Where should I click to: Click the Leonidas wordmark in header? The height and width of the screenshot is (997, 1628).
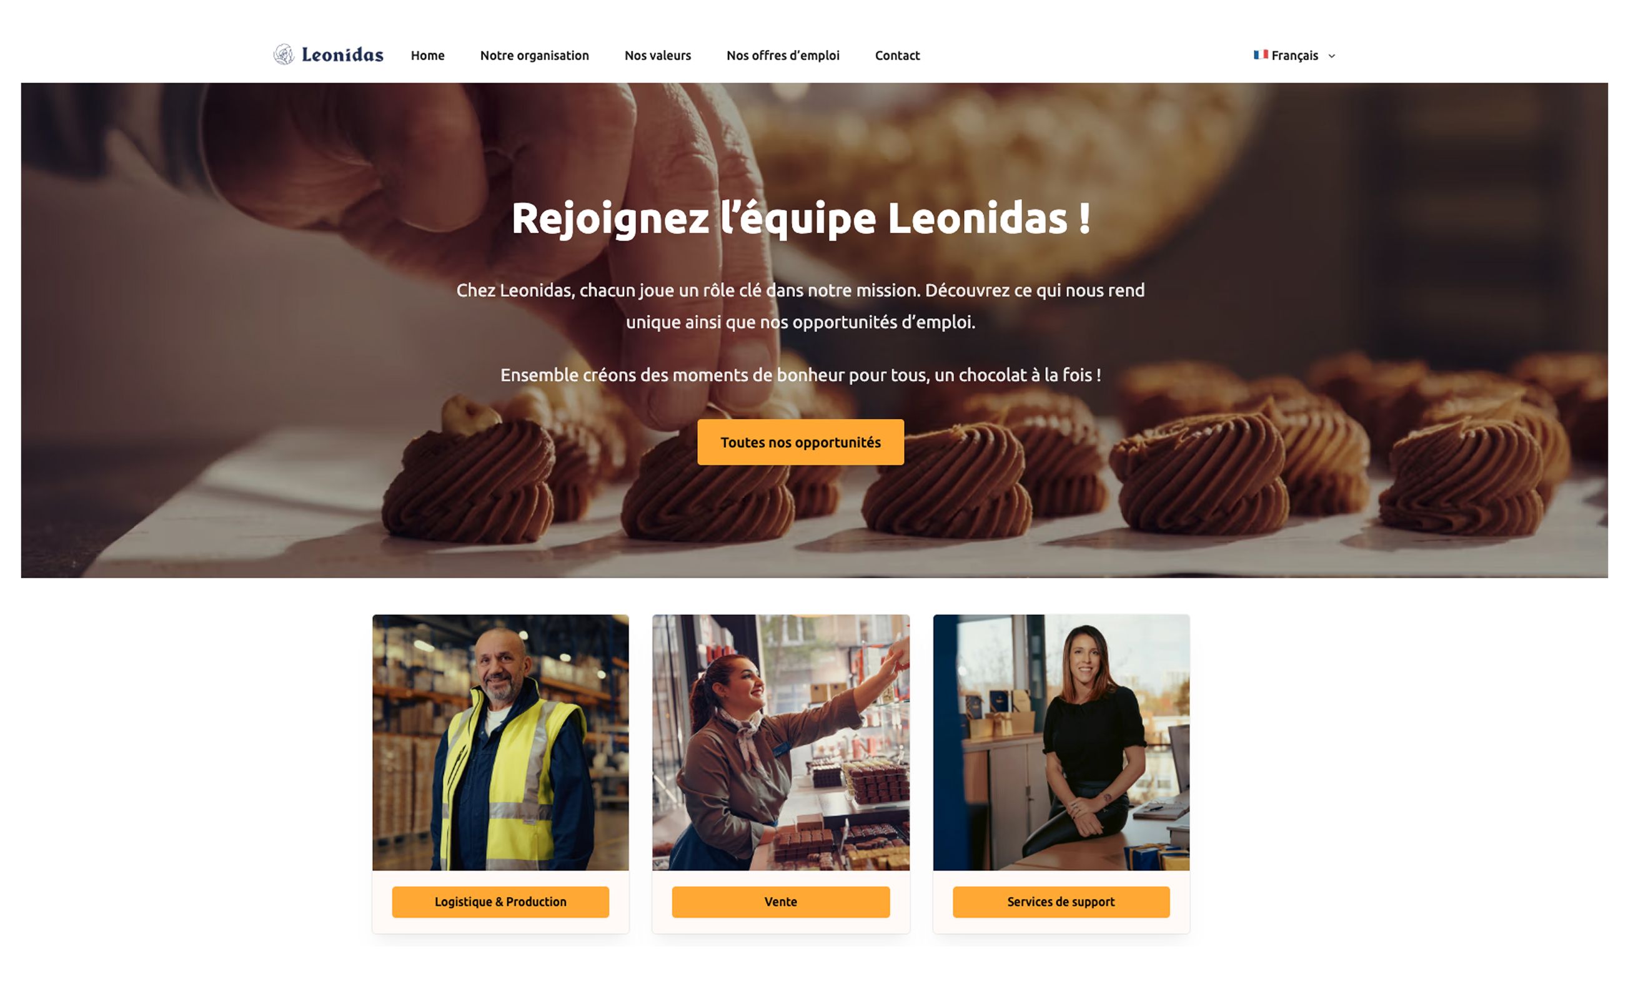click(x=342, y=55)
